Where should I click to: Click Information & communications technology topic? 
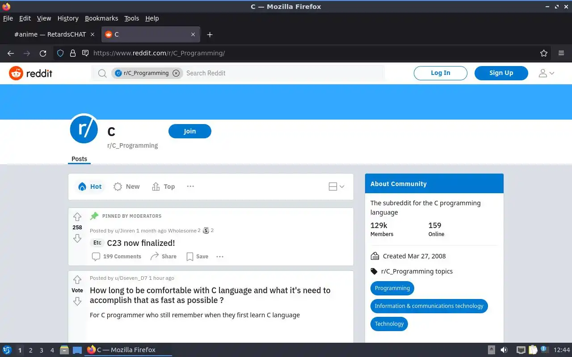pos(429,306)
